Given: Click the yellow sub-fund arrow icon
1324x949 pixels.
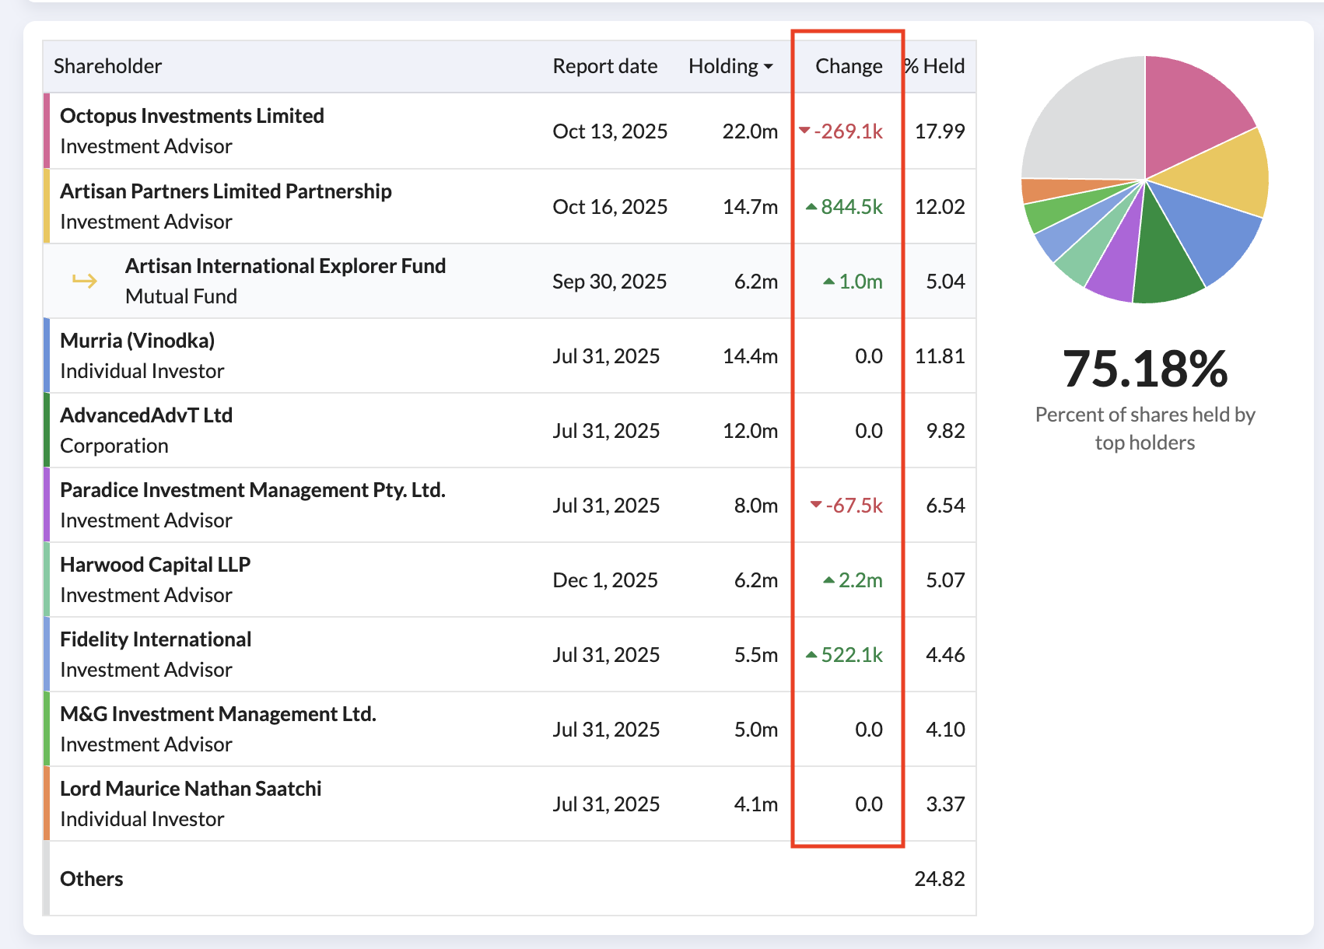Looking at the screenshot, I should [85, 281].
